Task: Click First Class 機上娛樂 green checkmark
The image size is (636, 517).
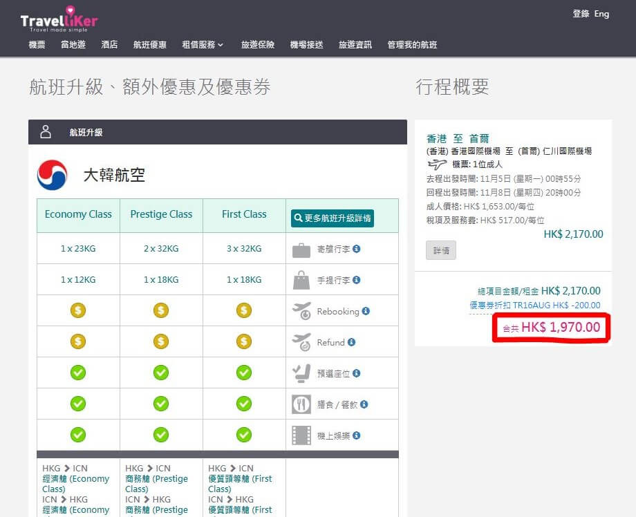Action: pyautogui.click(x=244, y=435)
